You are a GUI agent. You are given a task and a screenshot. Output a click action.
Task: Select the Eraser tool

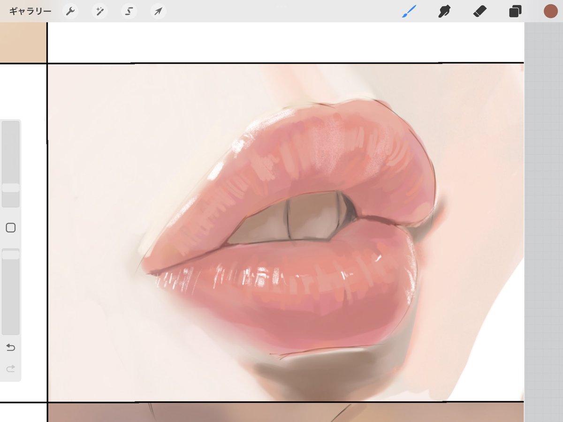coord(480,11)
